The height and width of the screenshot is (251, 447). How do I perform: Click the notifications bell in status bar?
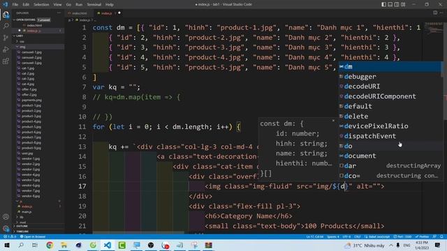[441, 236]
